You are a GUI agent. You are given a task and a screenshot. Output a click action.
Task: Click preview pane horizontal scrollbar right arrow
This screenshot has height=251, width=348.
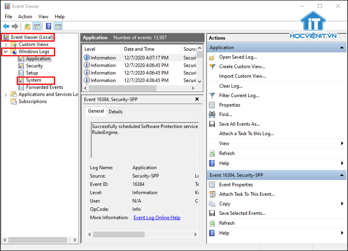[195, 234]
